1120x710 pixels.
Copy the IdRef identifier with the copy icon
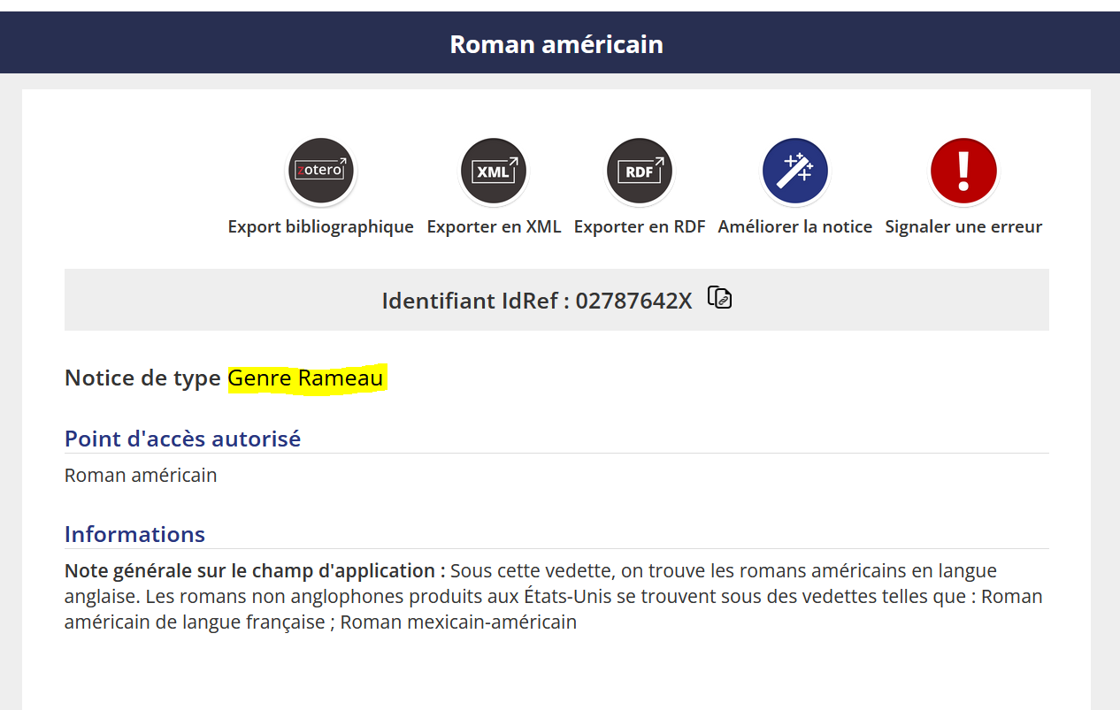720,298
